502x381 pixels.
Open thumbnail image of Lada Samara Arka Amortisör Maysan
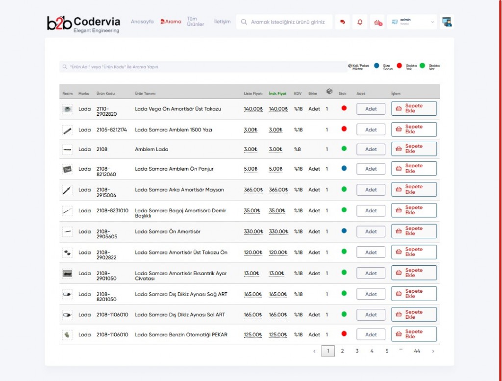pos(67,190)
